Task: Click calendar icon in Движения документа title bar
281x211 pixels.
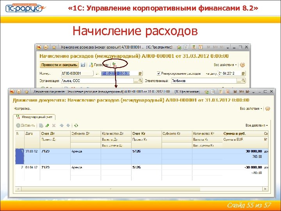Action: [228, 92]
